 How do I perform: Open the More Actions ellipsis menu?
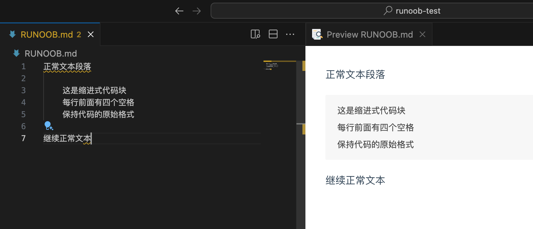(x=290, y=34)
